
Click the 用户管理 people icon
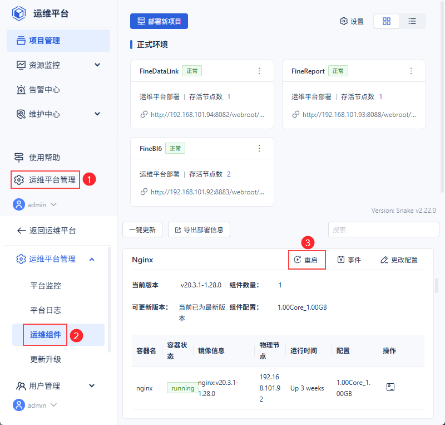tap(21, 386)
